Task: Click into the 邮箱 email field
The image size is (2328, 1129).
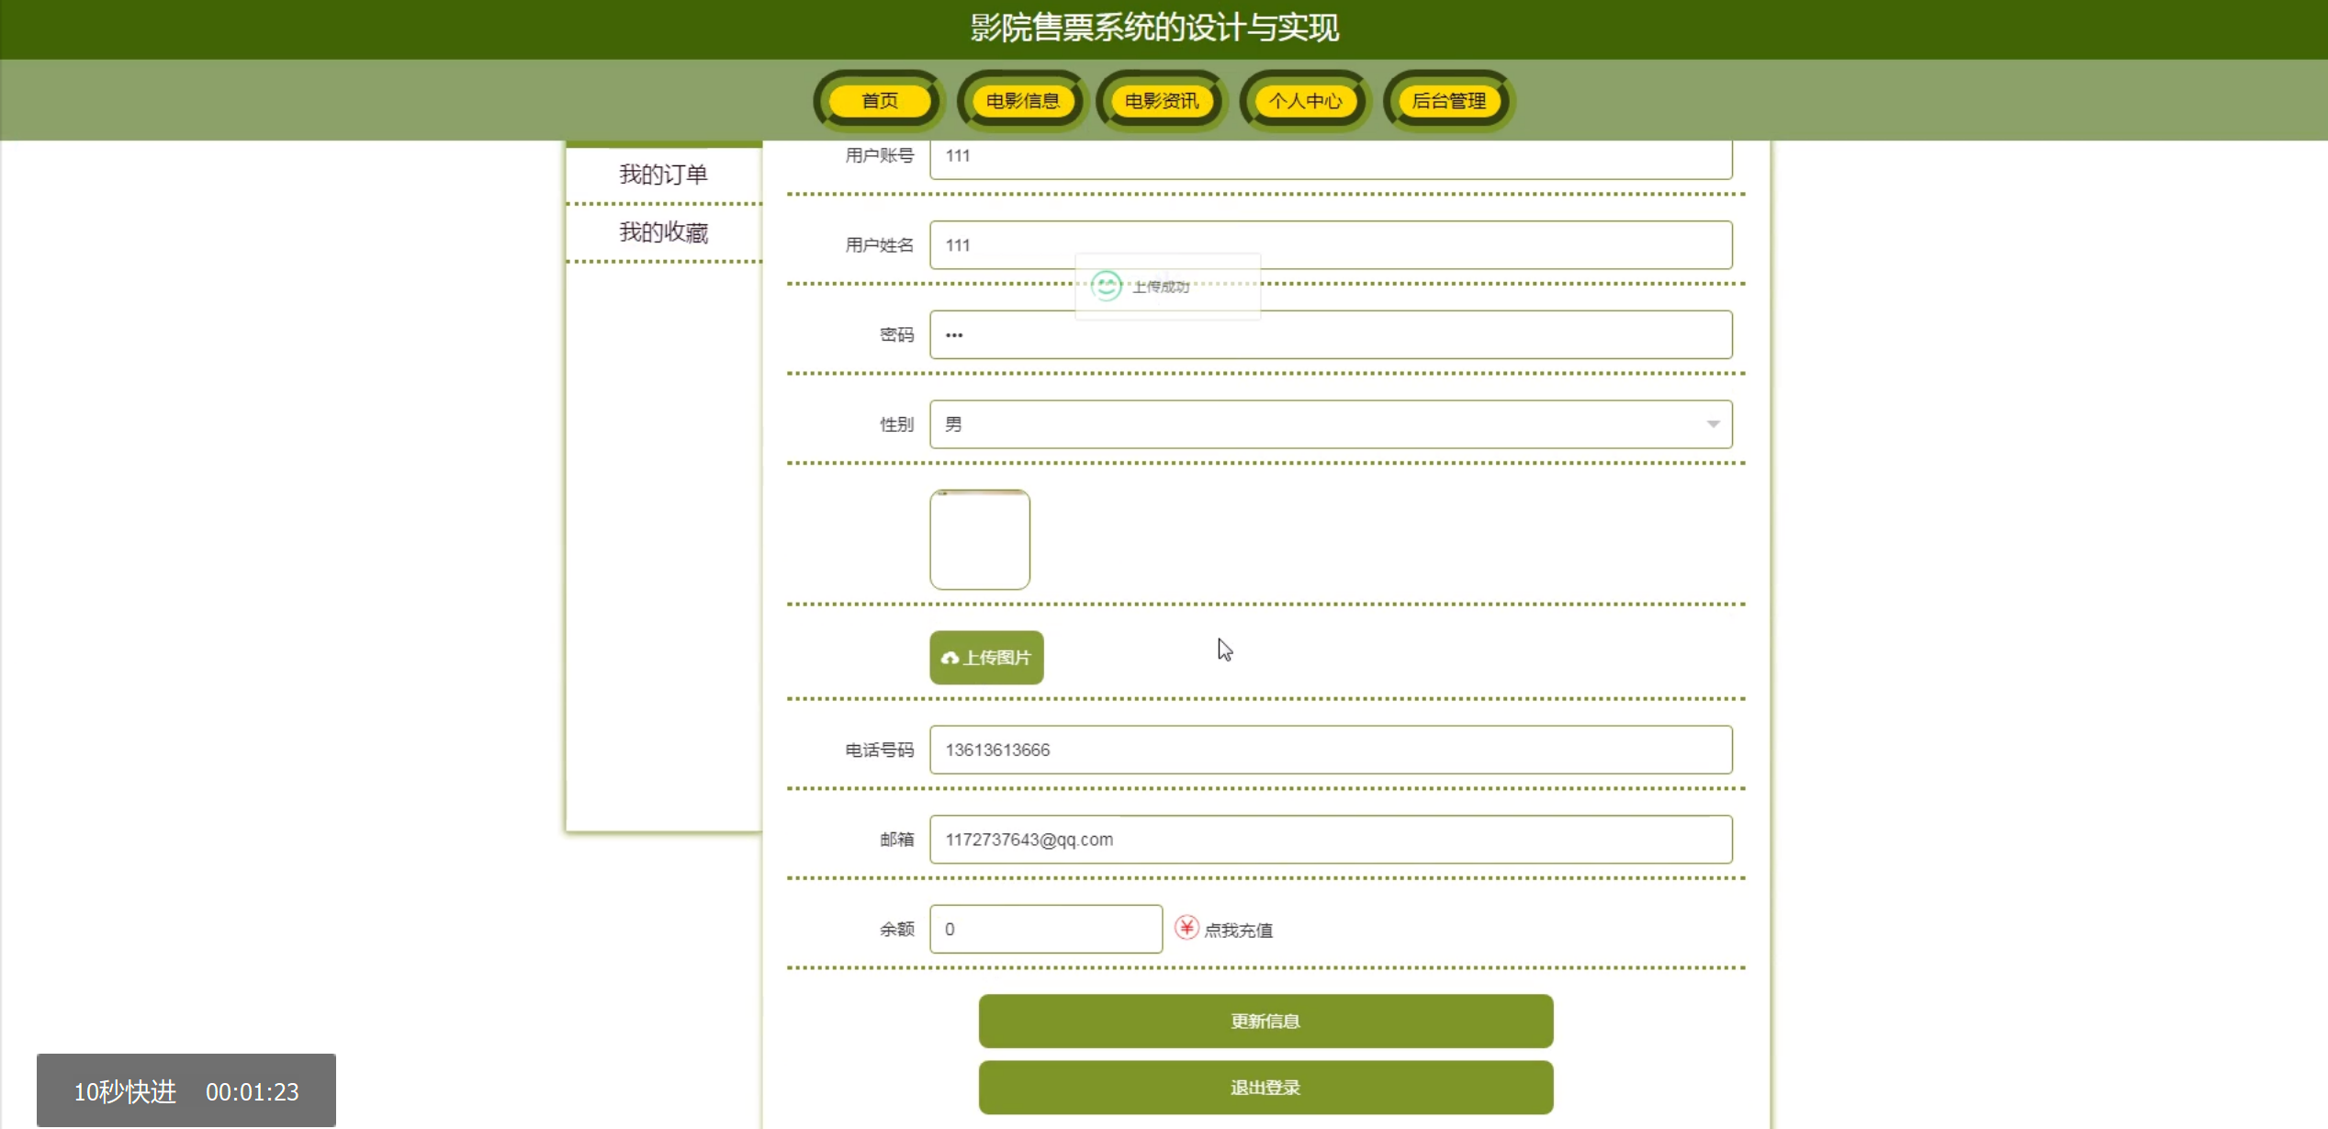Action: pyautogui.click(x=1330, y=840)
